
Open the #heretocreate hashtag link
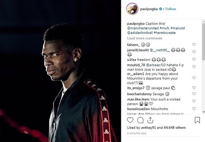[165, 32]
